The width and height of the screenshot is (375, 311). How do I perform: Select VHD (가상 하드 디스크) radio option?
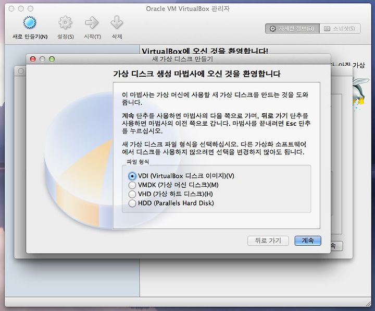click(132, 194)
